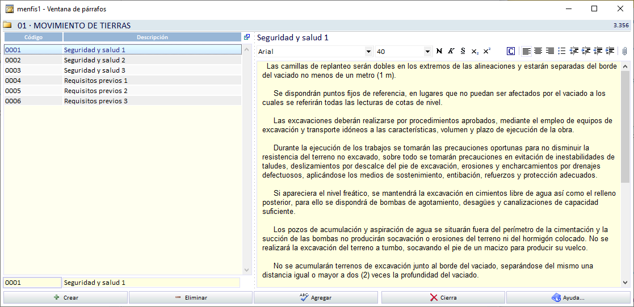Click the description input field at bottom
Viewport: 634px width, 307px height.
tap(151, 283)
